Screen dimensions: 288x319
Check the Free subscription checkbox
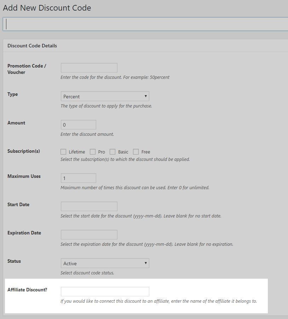point(136,152)
